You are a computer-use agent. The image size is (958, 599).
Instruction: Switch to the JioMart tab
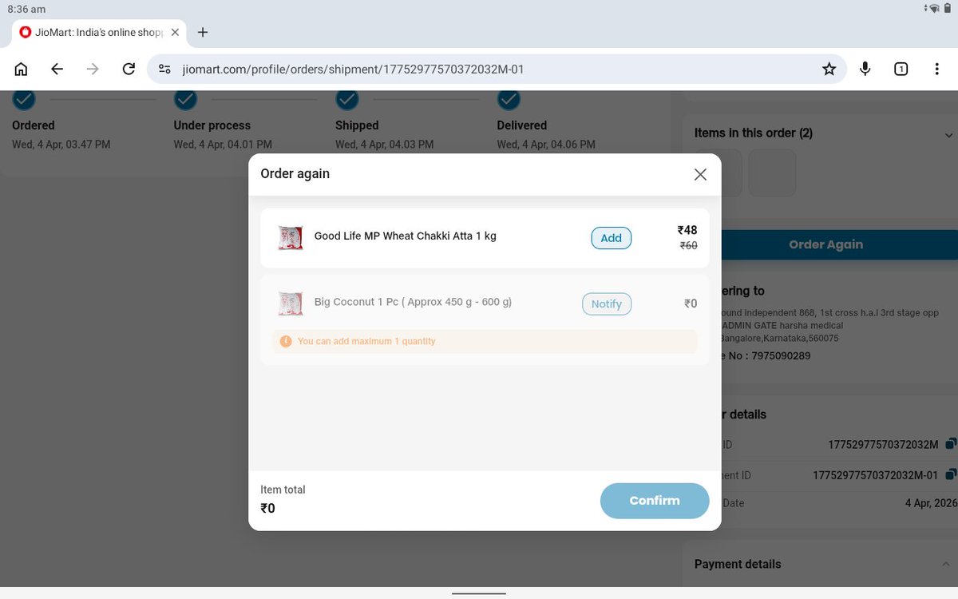coord(100,32)
